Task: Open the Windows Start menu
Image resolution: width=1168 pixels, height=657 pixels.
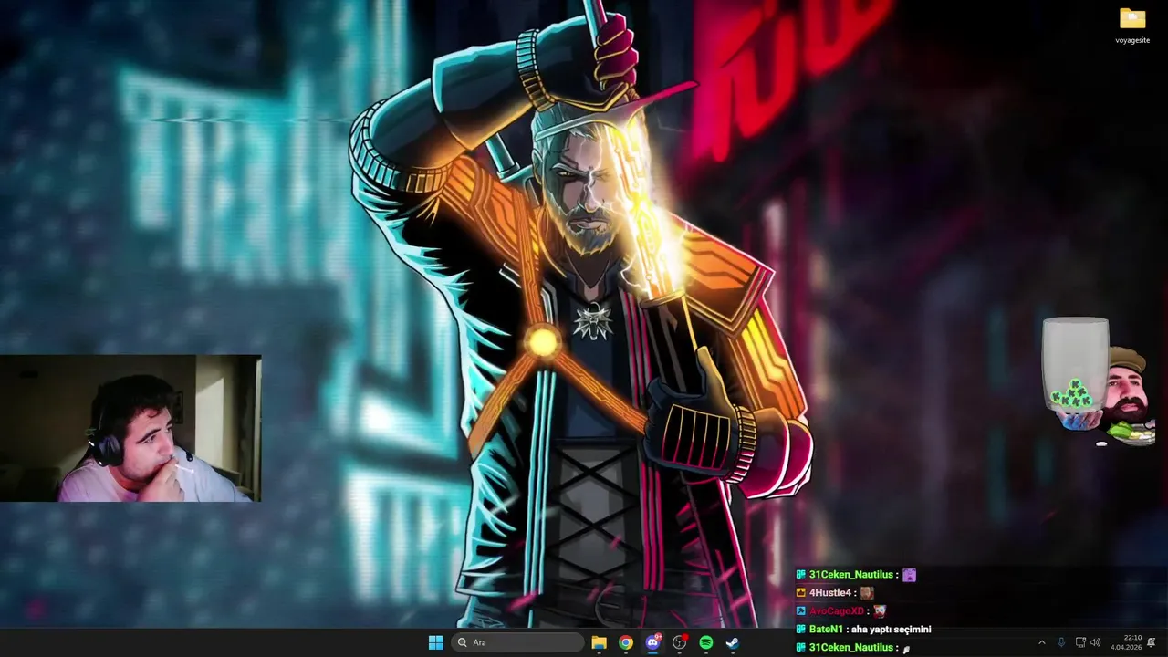Action: tap(435, 642)
